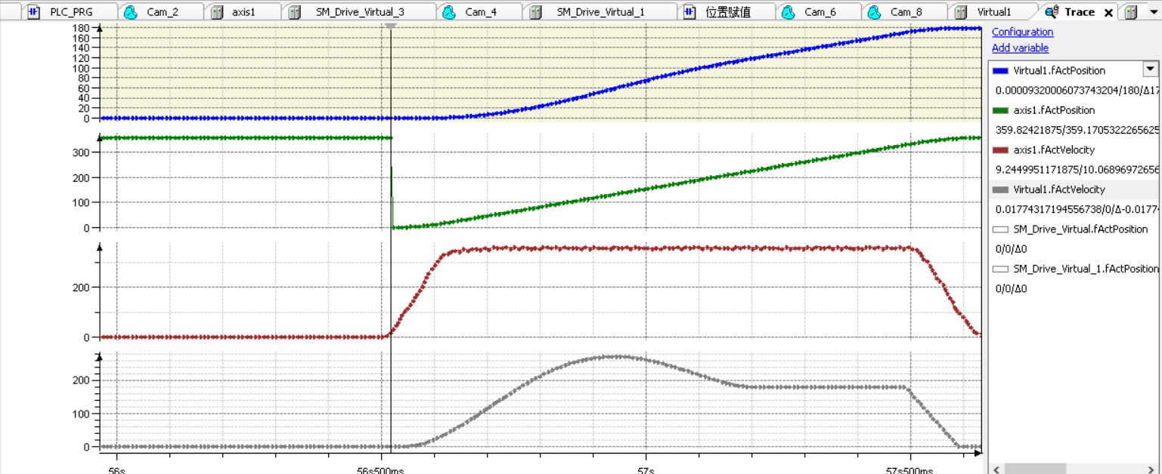Click the Add variable link
Viewport: 1162px width, 474px height.
1020,48
